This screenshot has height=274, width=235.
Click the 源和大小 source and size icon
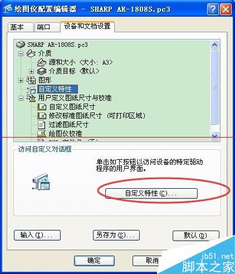pyautogui.click(x=42, y=62)
